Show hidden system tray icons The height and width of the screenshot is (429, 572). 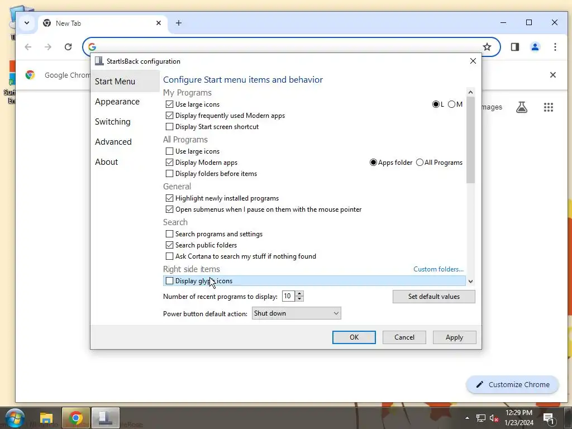(x=467, y=418)
